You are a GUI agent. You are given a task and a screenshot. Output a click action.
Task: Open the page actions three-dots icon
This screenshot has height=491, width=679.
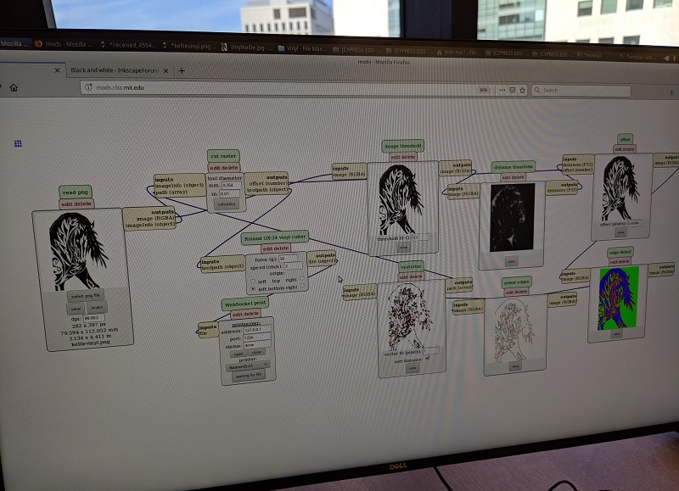pyautogui.click(x=502, y=90)
